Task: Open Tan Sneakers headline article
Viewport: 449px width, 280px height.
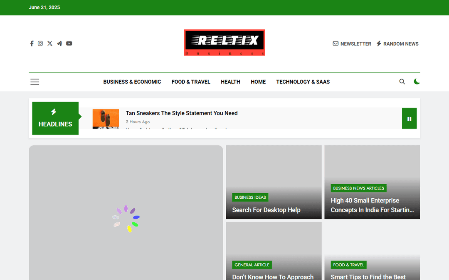Action: (182, 113)
